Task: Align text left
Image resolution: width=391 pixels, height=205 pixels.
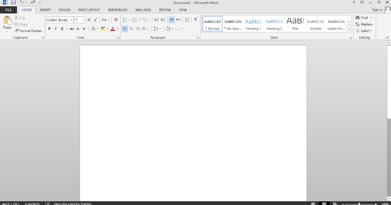Action: 125,29
